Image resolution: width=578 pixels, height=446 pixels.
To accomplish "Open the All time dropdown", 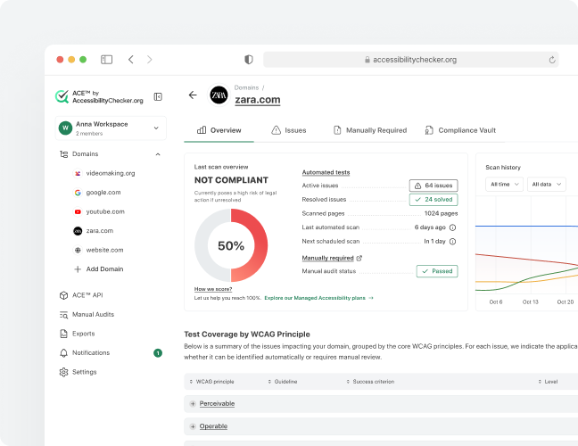I will (504, 185).
